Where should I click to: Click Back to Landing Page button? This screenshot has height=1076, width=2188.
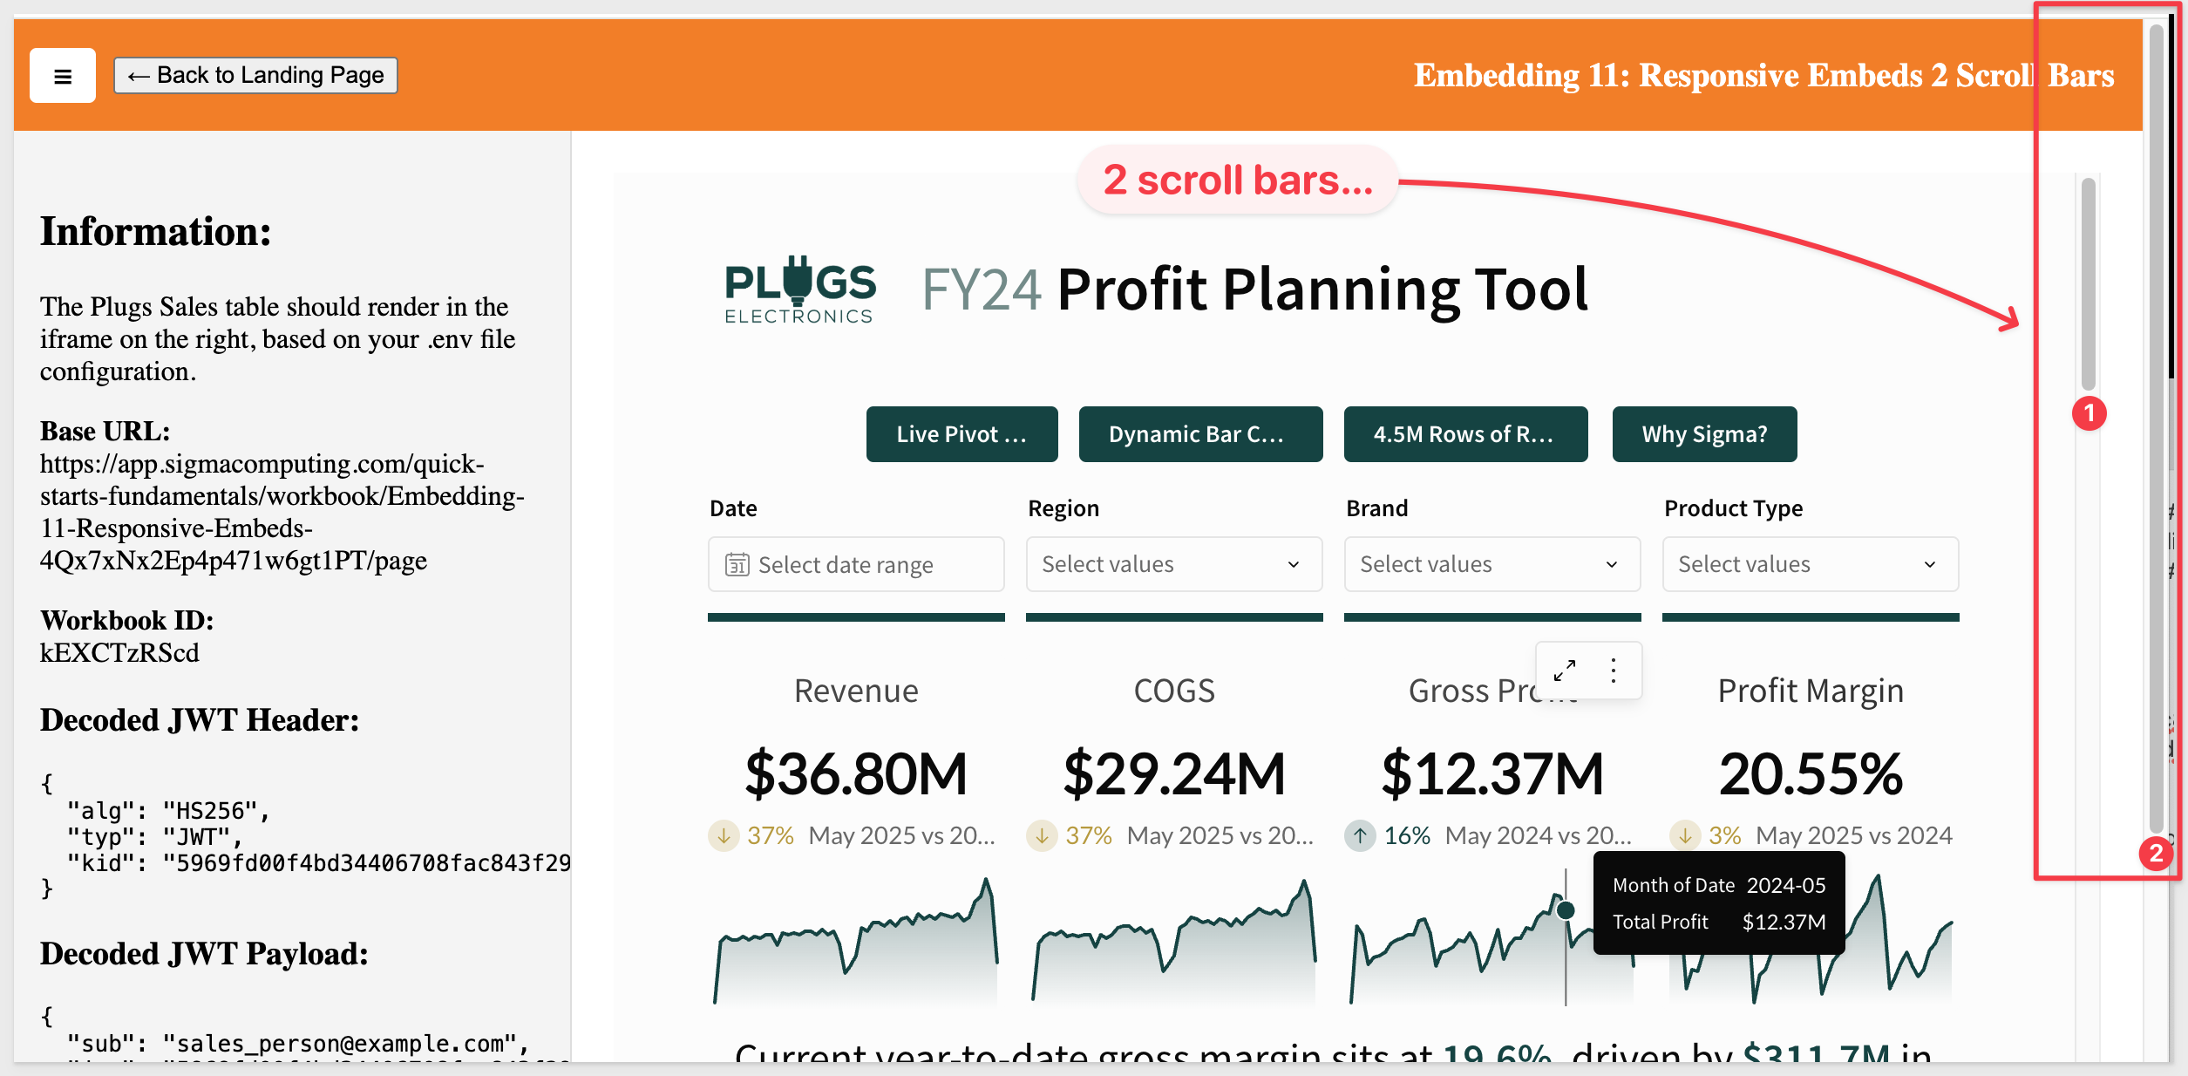click(255, 76)
